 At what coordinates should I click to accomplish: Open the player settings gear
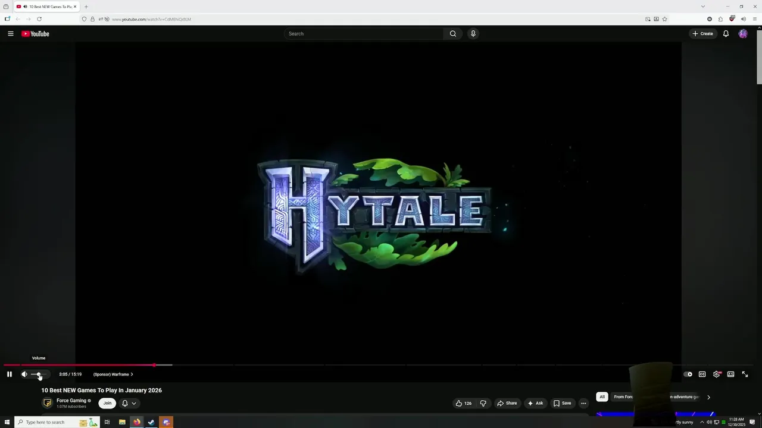[716, 374]
